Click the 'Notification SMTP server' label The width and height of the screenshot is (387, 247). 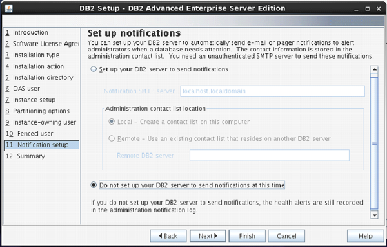tap(139, 91)
